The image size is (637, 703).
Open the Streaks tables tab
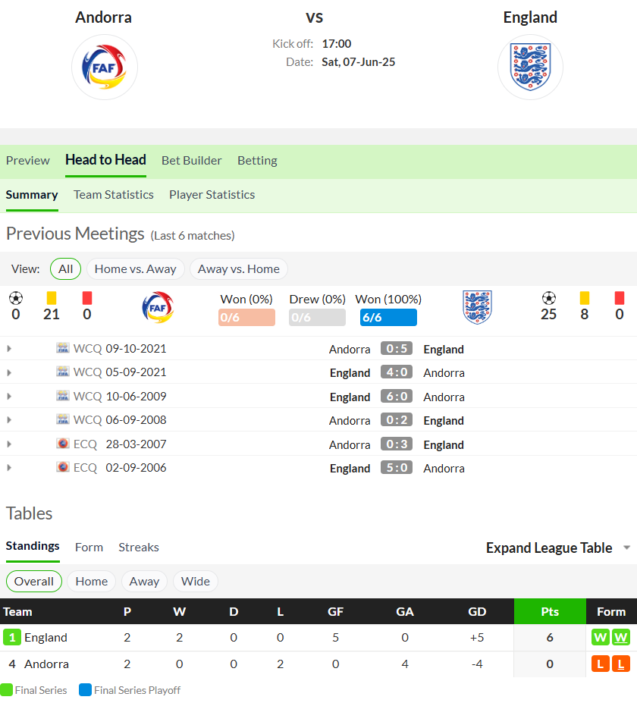point(139,548)
